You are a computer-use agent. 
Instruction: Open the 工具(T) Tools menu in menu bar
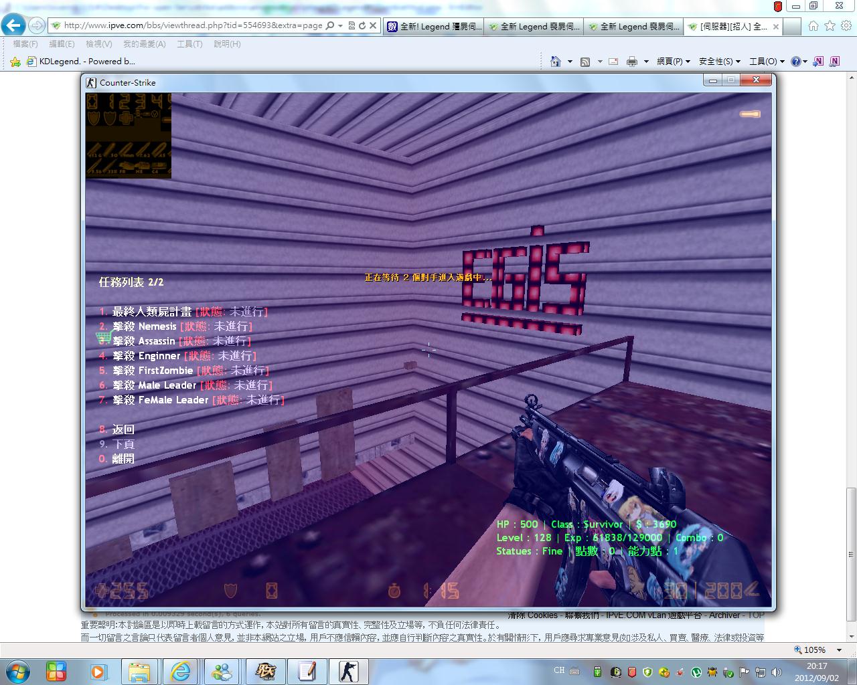point(189,44)
